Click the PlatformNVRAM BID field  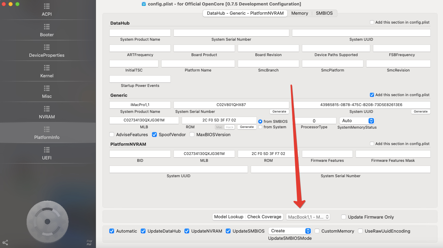[140, 154]
